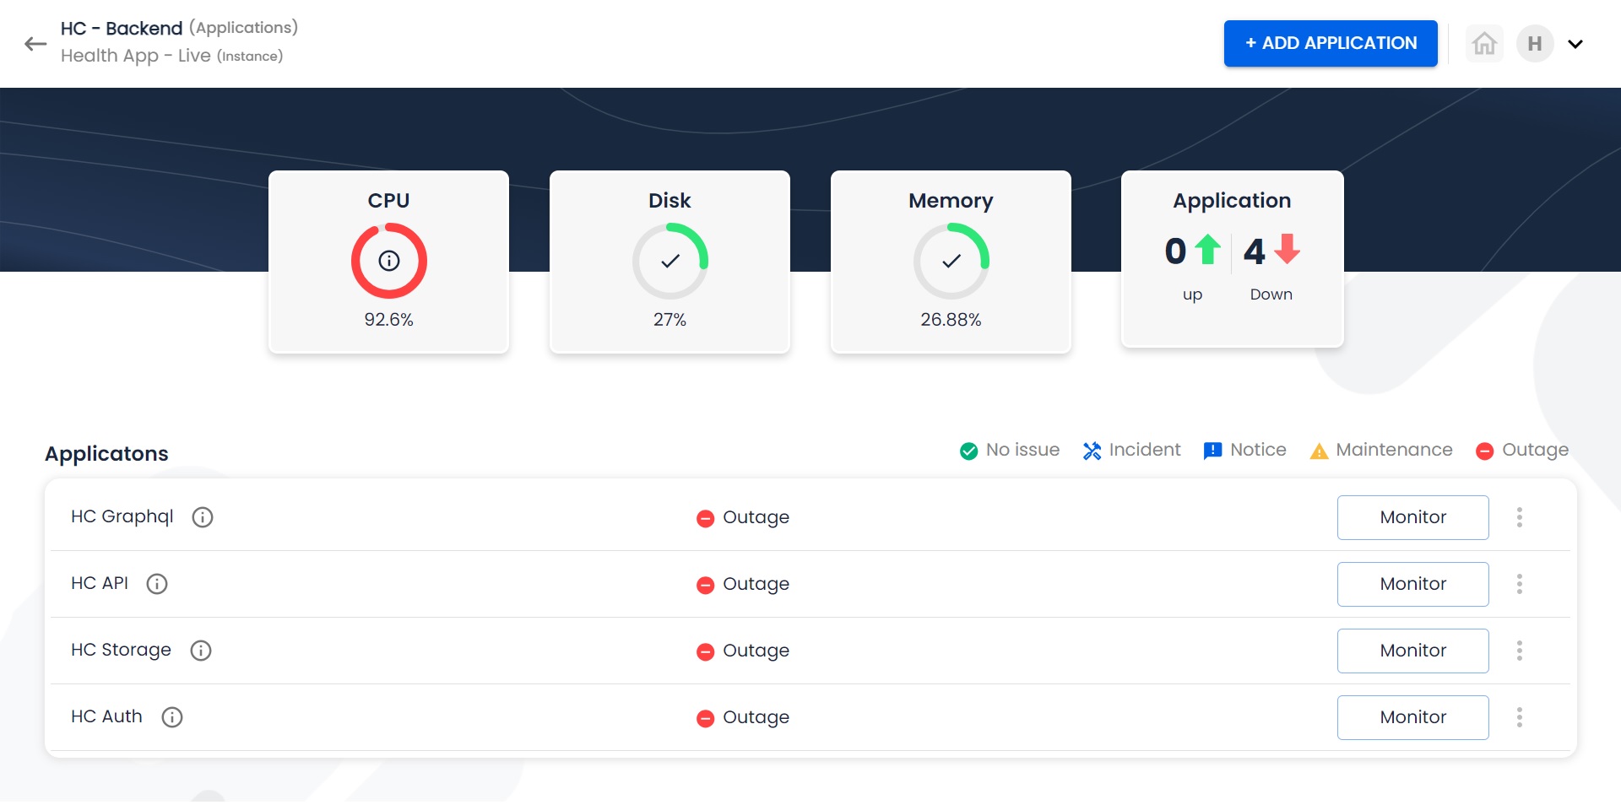Expand the user account dropdown chevron
Viewport: 1621px width, 805px height.
pyautogui.click(x=1575, y=44)
